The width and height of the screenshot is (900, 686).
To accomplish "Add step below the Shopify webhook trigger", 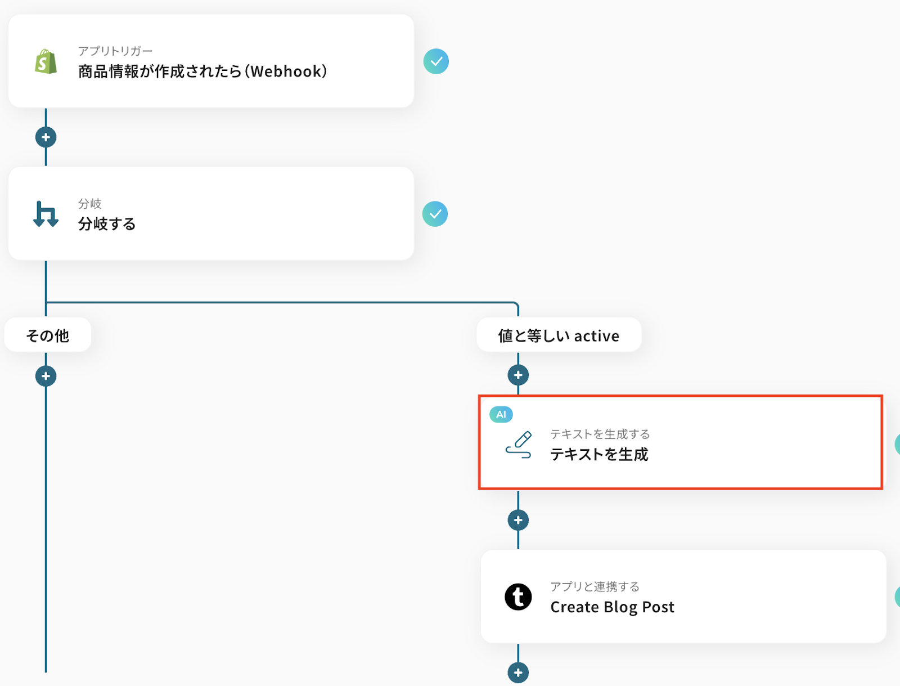I will pyautogui.click(x=46, y=137).
